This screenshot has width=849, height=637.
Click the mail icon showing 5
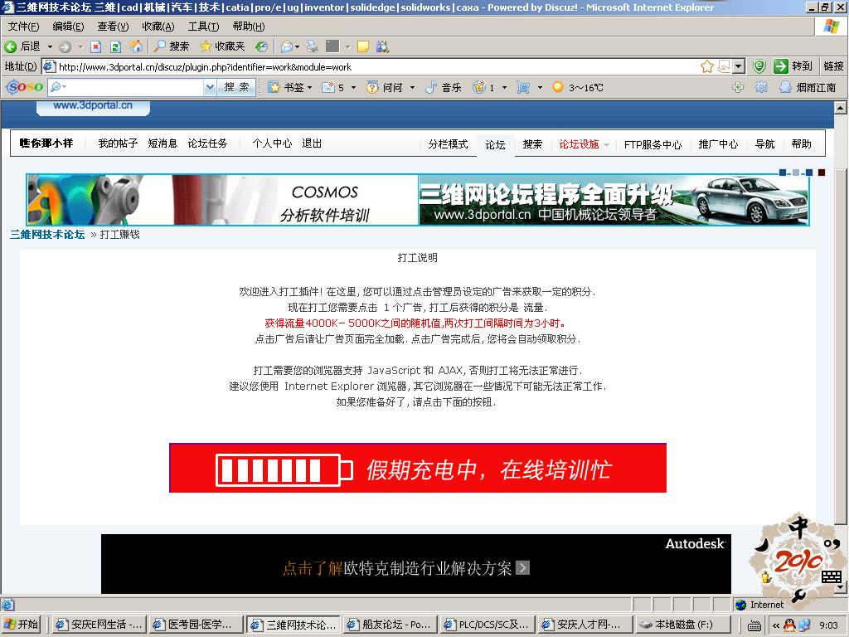point(328,87)
